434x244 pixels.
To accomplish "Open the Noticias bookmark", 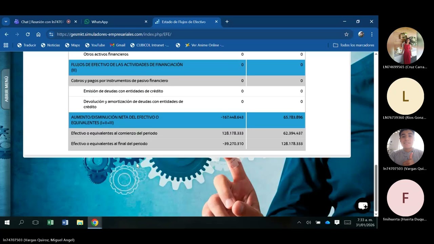I will click(50, 45).
